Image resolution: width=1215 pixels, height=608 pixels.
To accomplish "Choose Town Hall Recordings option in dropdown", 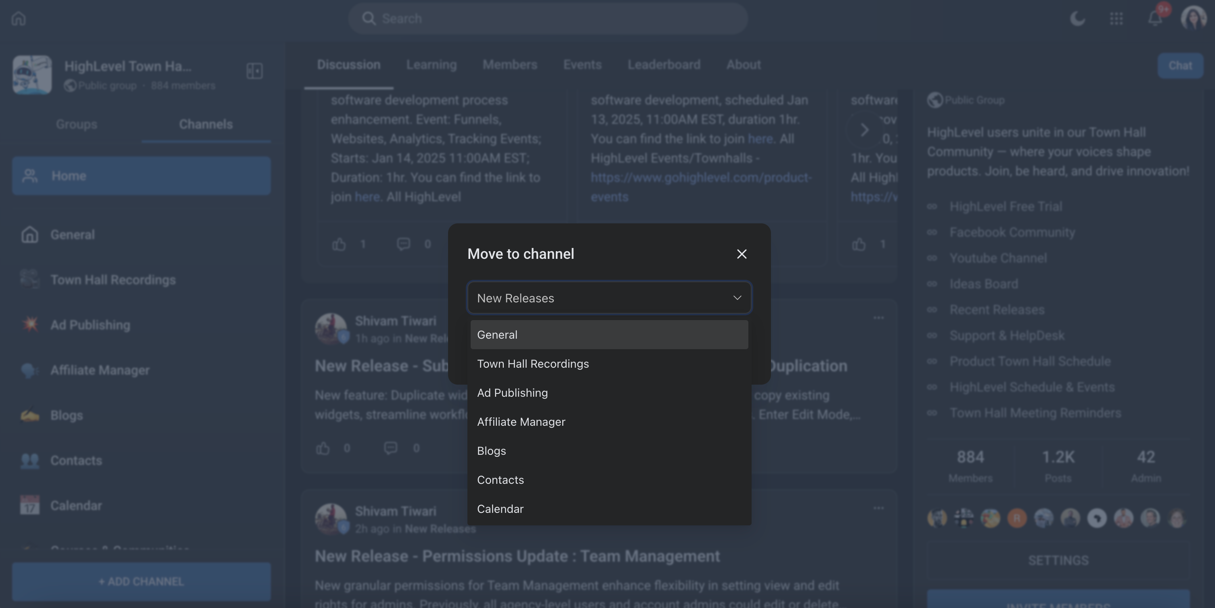I will coord(533,364).
